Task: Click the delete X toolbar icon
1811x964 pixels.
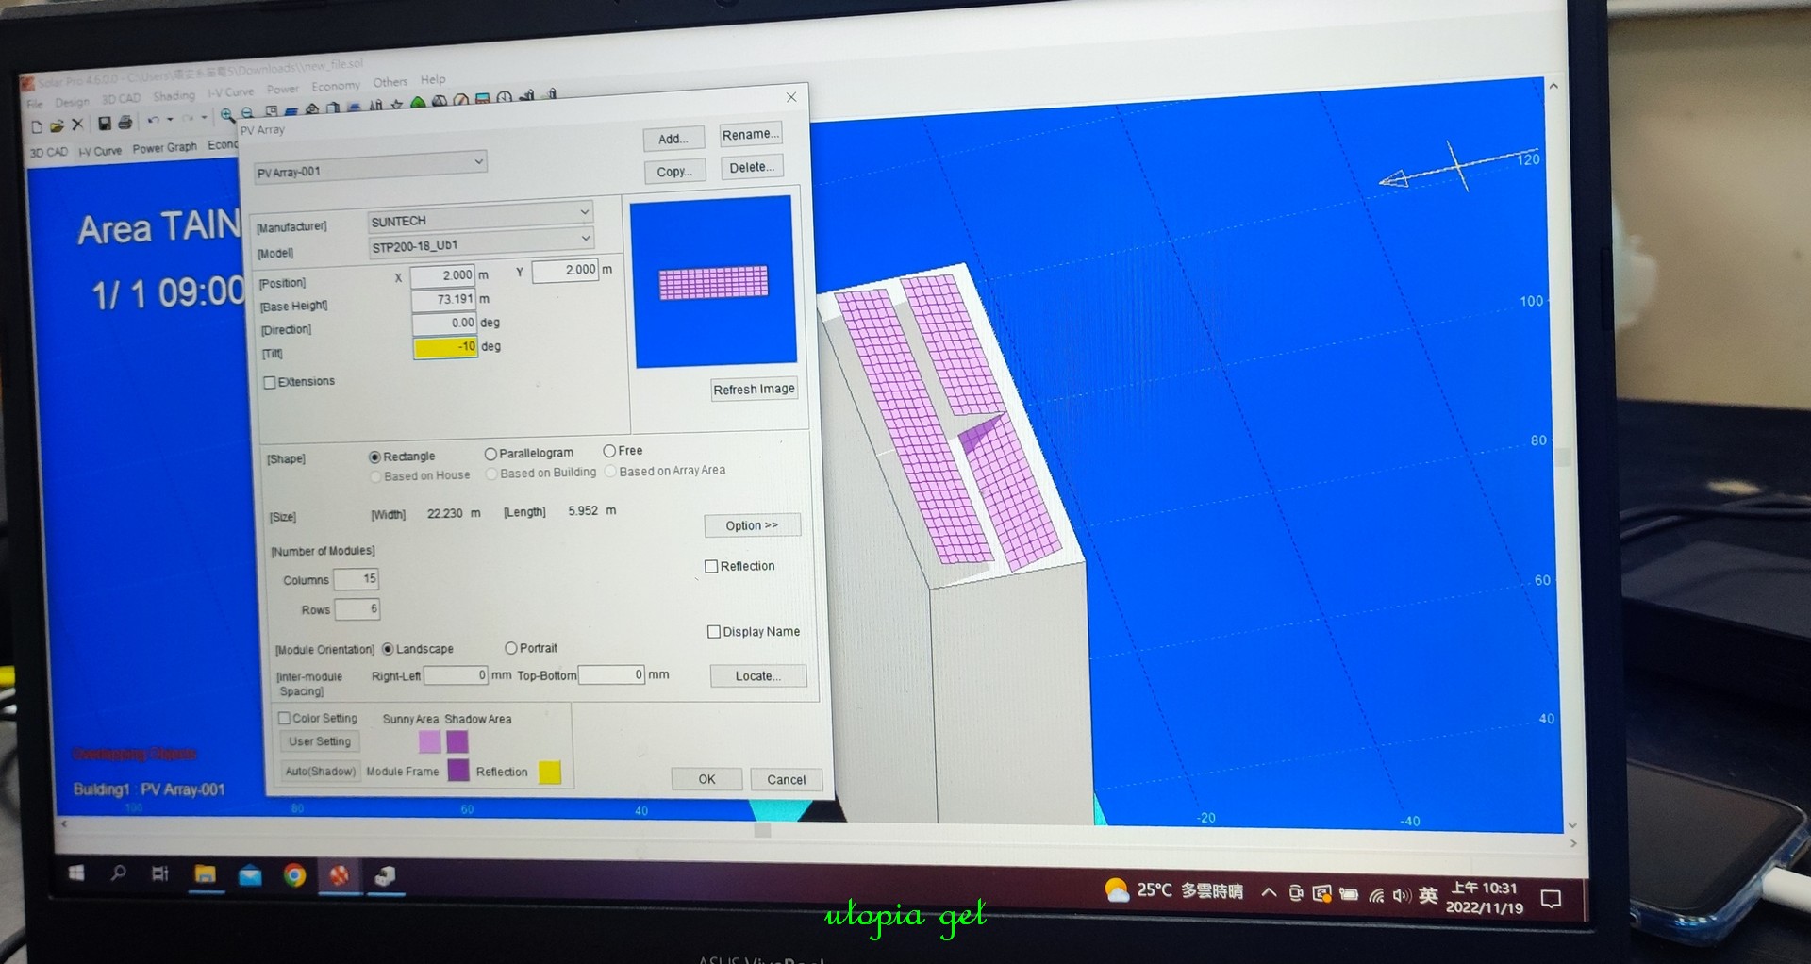Action: coord(77,124)
